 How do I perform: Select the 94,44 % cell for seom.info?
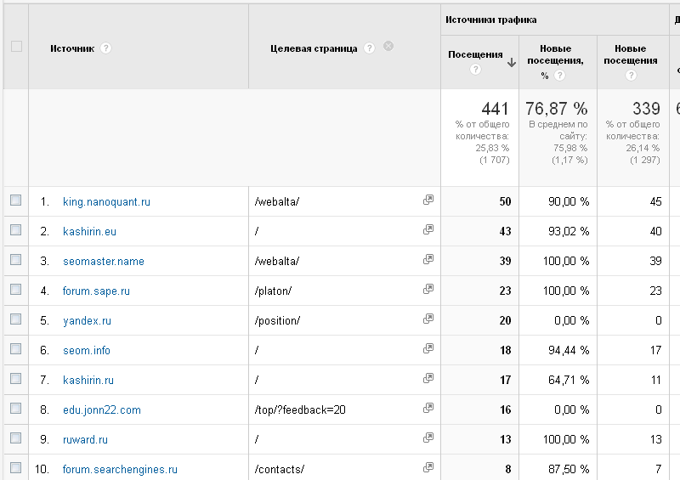[x=569, y=350]
